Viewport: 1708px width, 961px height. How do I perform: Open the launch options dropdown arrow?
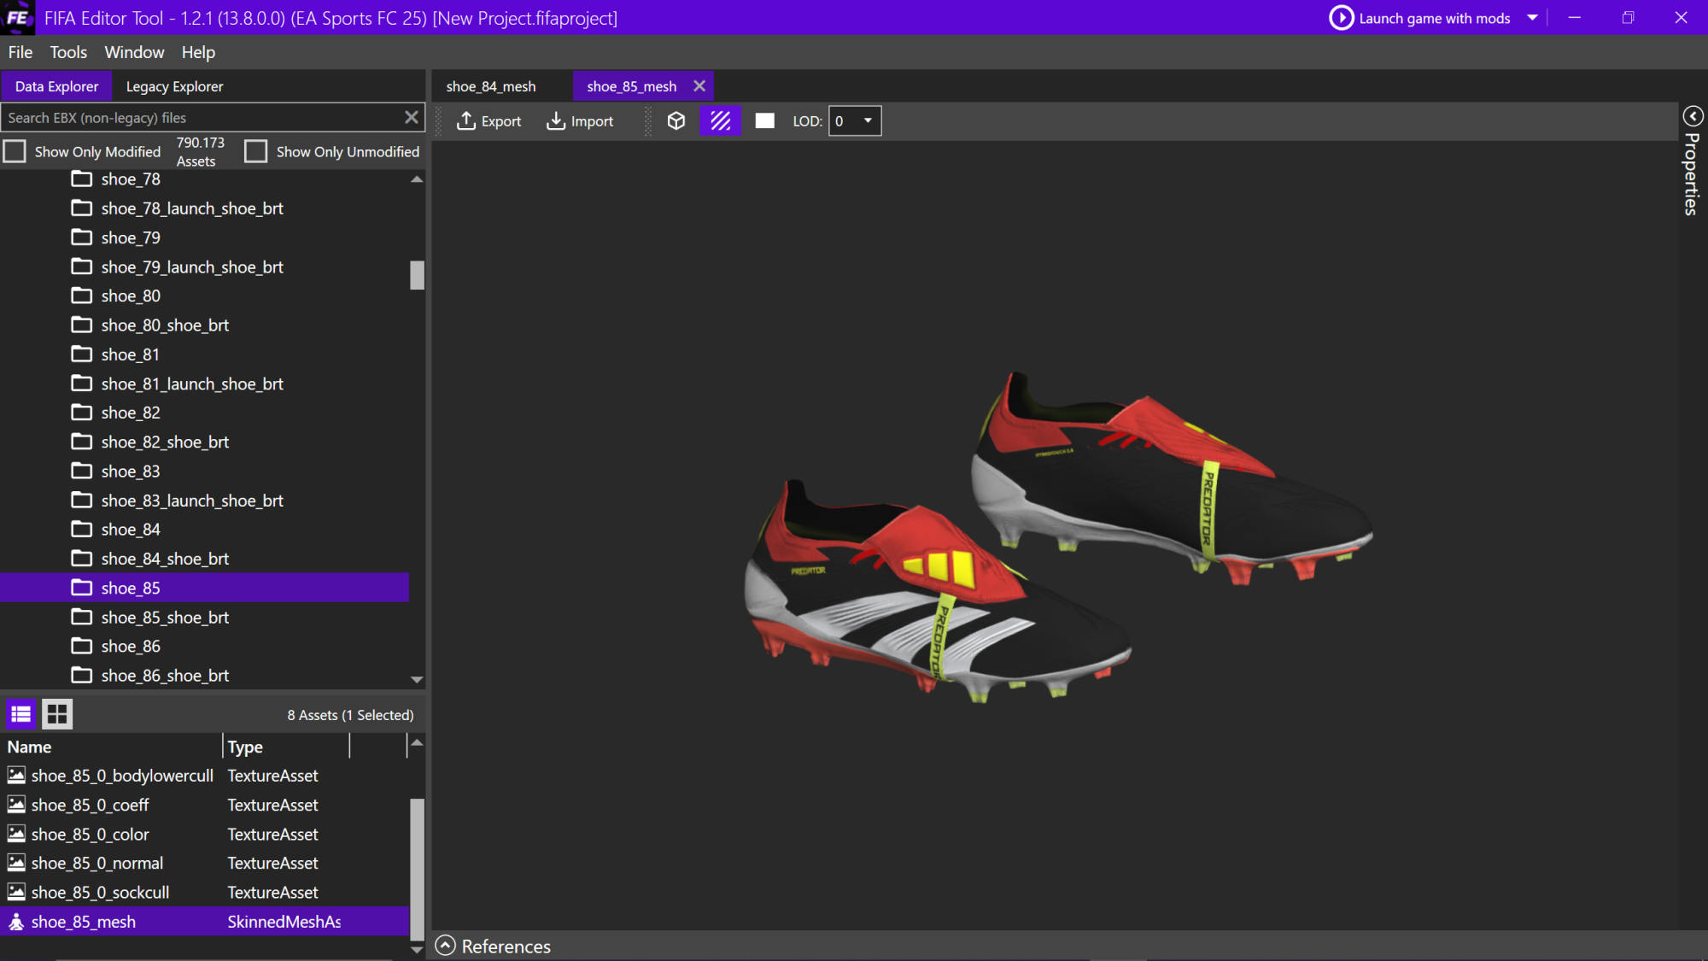click(1532, 18)
